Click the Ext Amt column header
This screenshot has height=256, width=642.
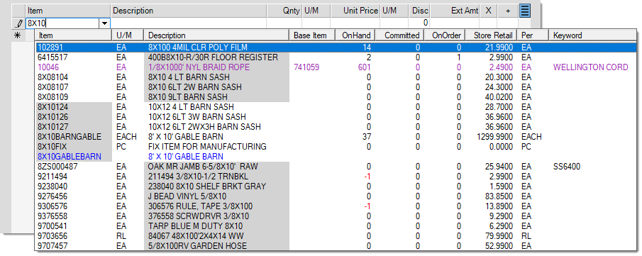tap(455, 11)
